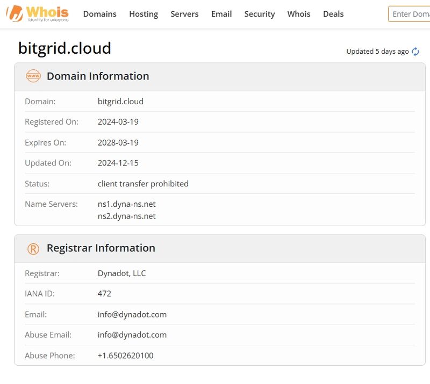Image resolution: width=430 pixels, height=384 pixels.
Task: Focus the Enter Domain search field
Action: coord(409,14)
